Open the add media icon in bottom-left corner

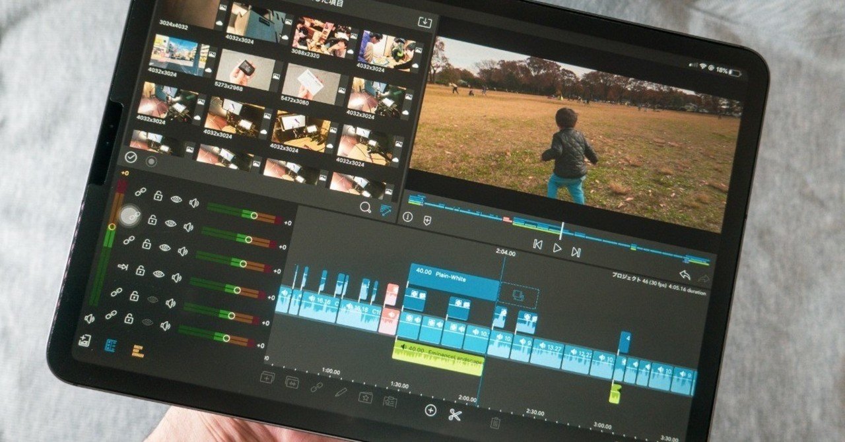[x=84, y=340]
